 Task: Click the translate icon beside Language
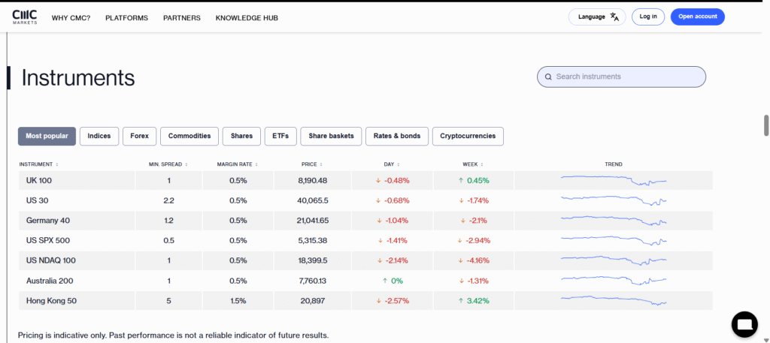[614, 17]
